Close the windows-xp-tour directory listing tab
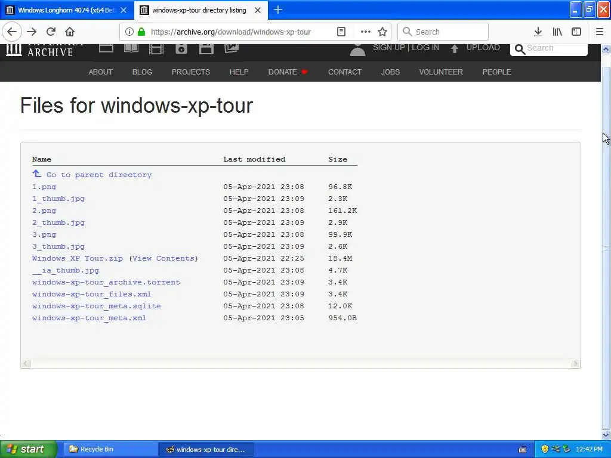 (258, 10)
